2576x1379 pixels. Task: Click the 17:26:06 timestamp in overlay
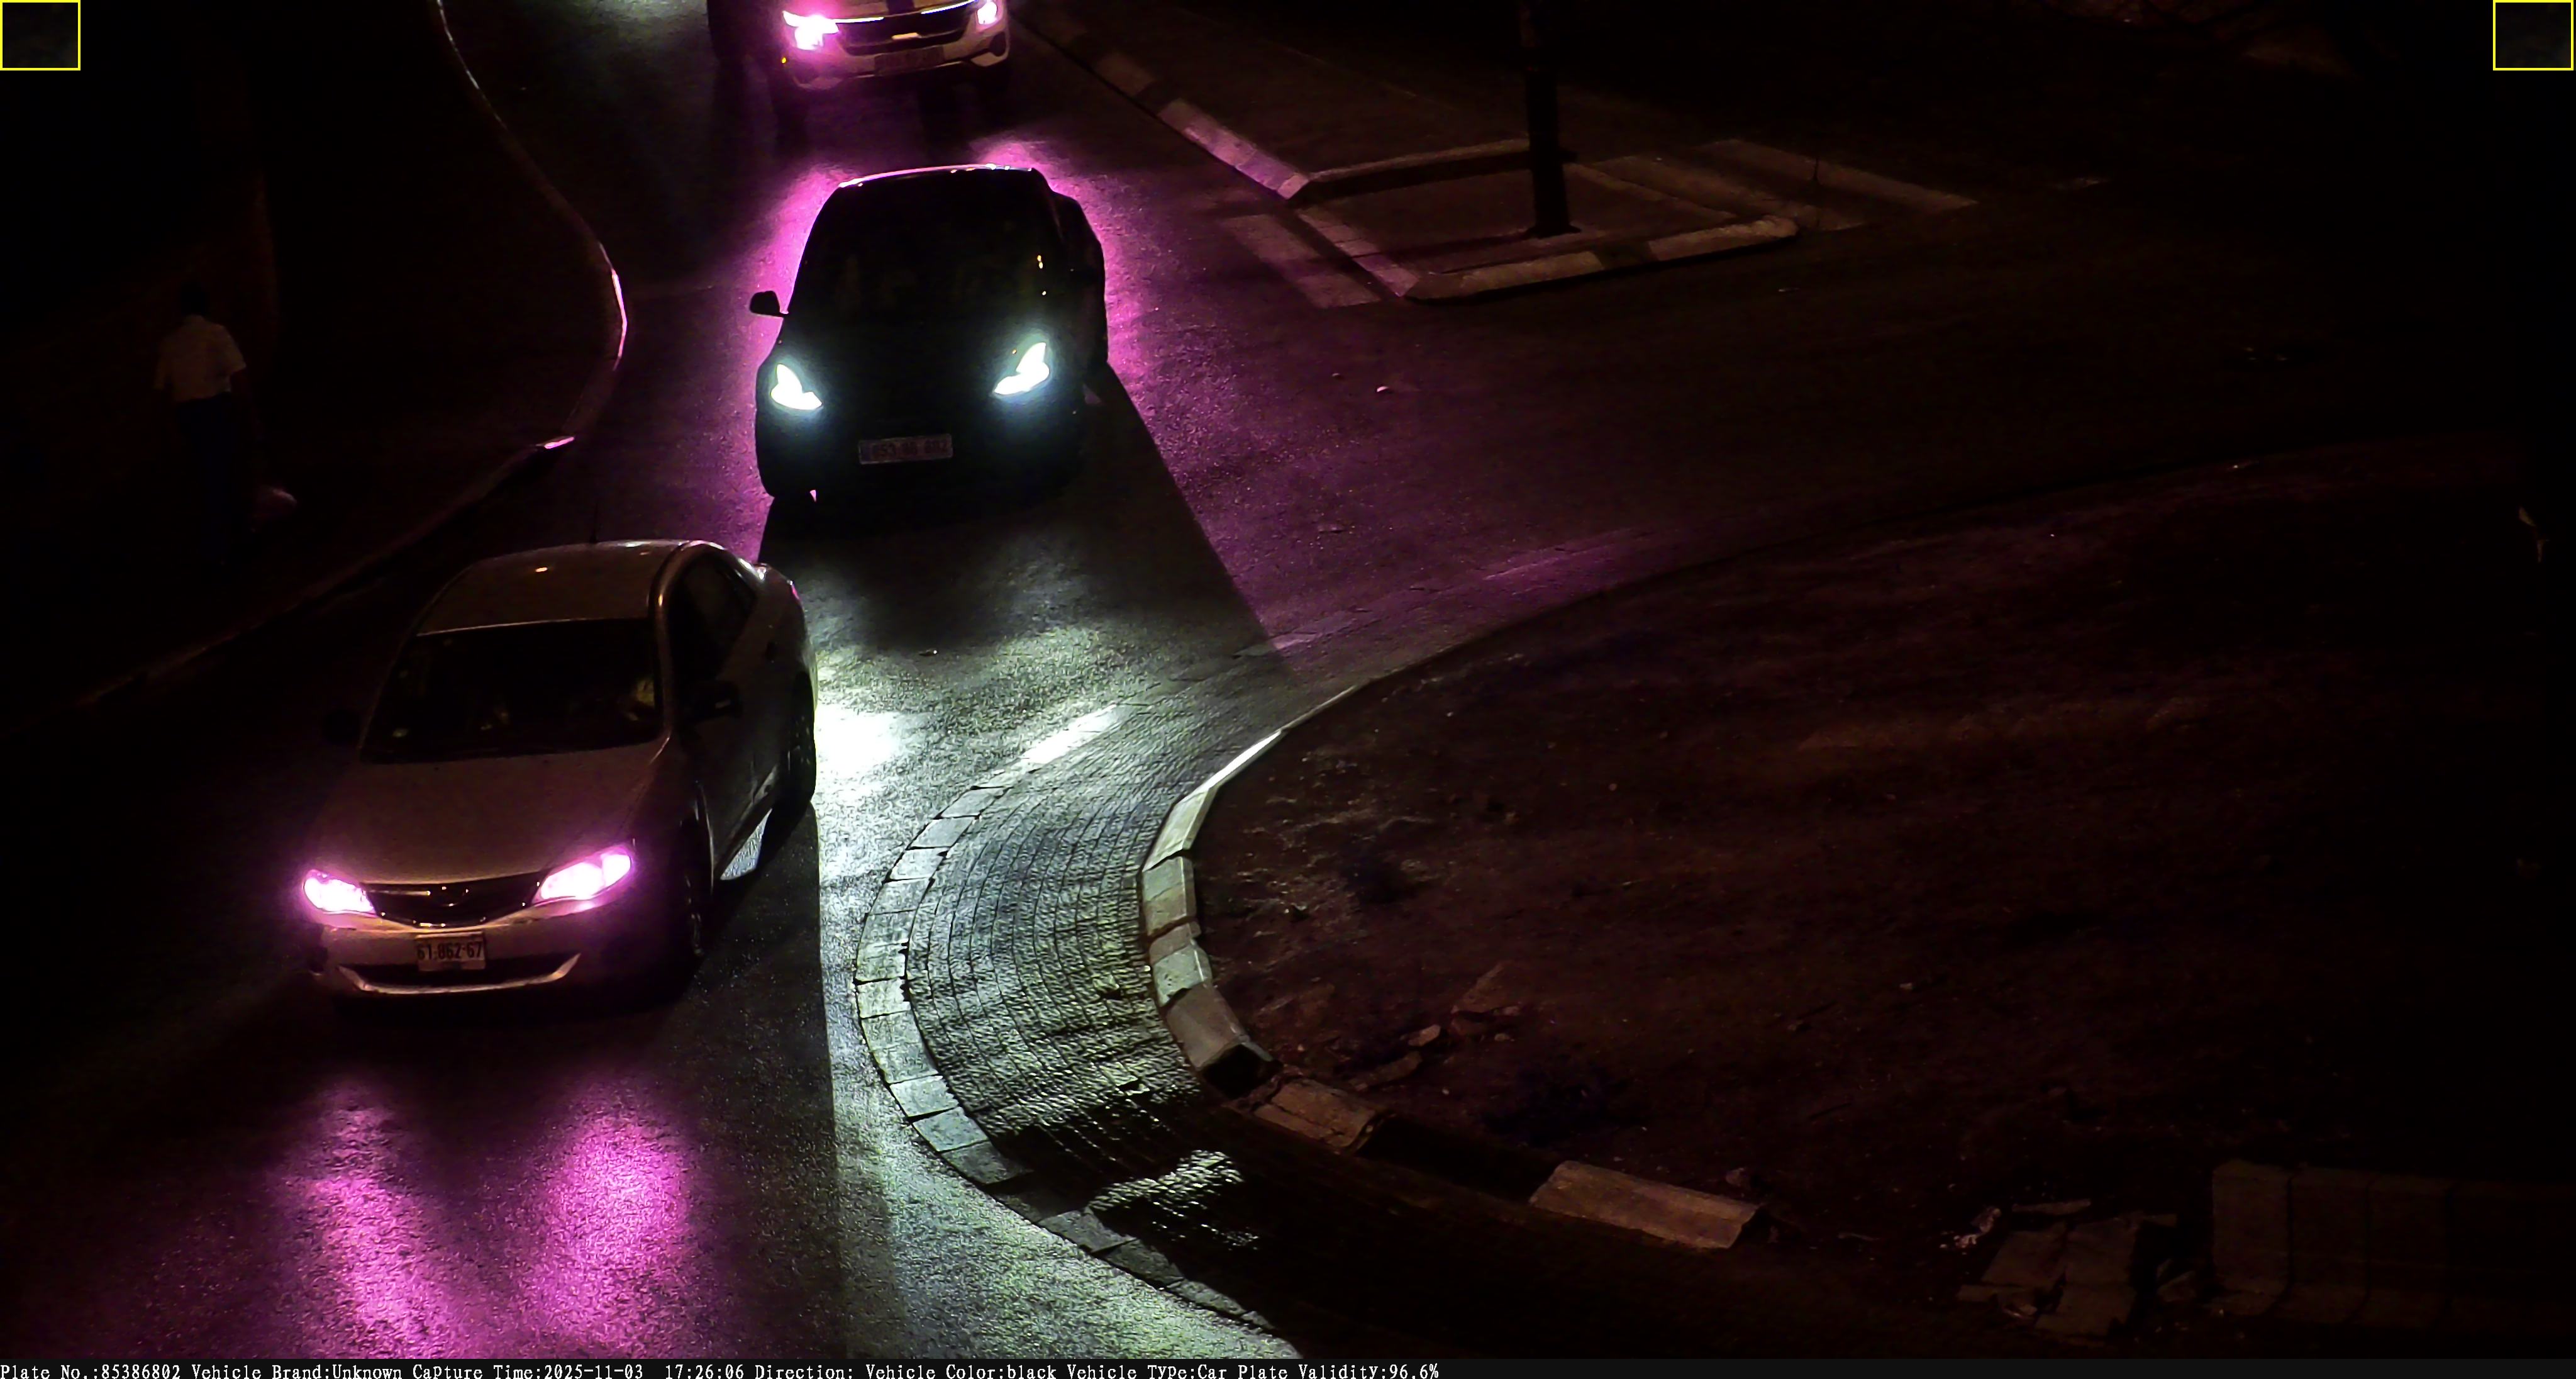click(705, 1371)
